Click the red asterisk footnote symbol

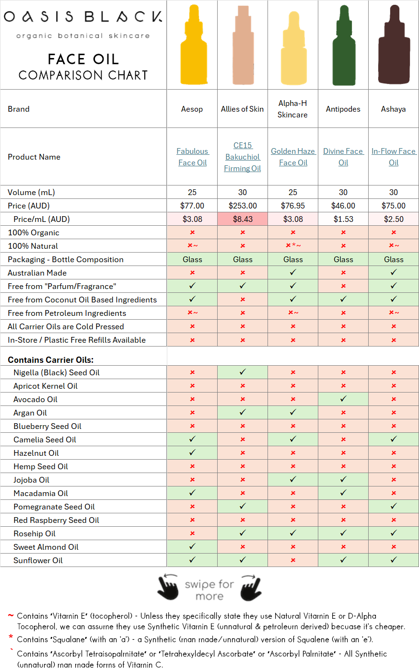point(11,637)
